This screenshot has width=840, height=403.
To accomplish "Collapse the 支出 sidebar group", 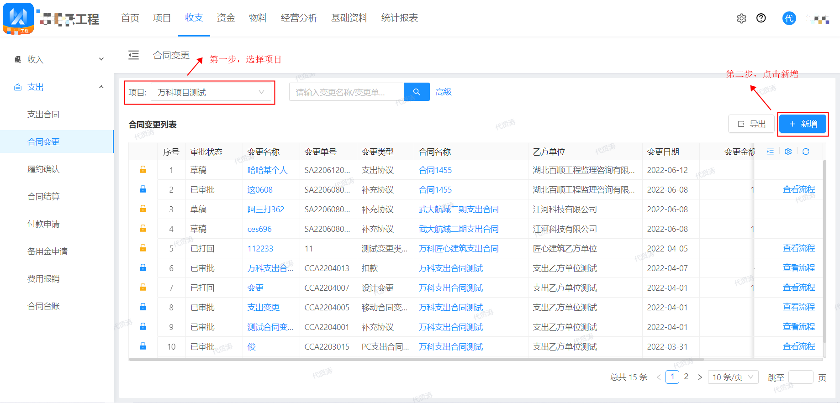I will (x=57, y=87).
